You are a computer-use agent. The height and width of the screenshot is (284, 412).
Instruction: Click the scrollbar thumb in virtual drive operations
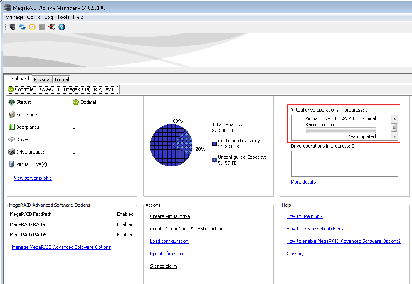394,127
